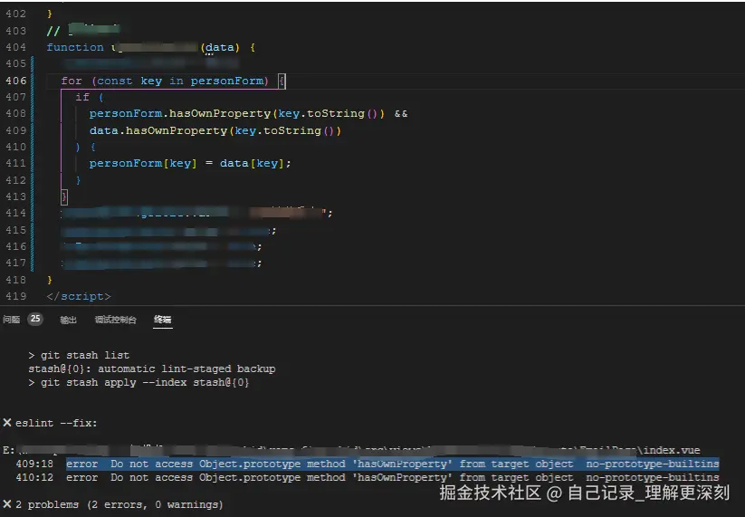745x517 pixels.
Task: Open the index.vue file path link in terminal
Action: click(x=351, y=450)
